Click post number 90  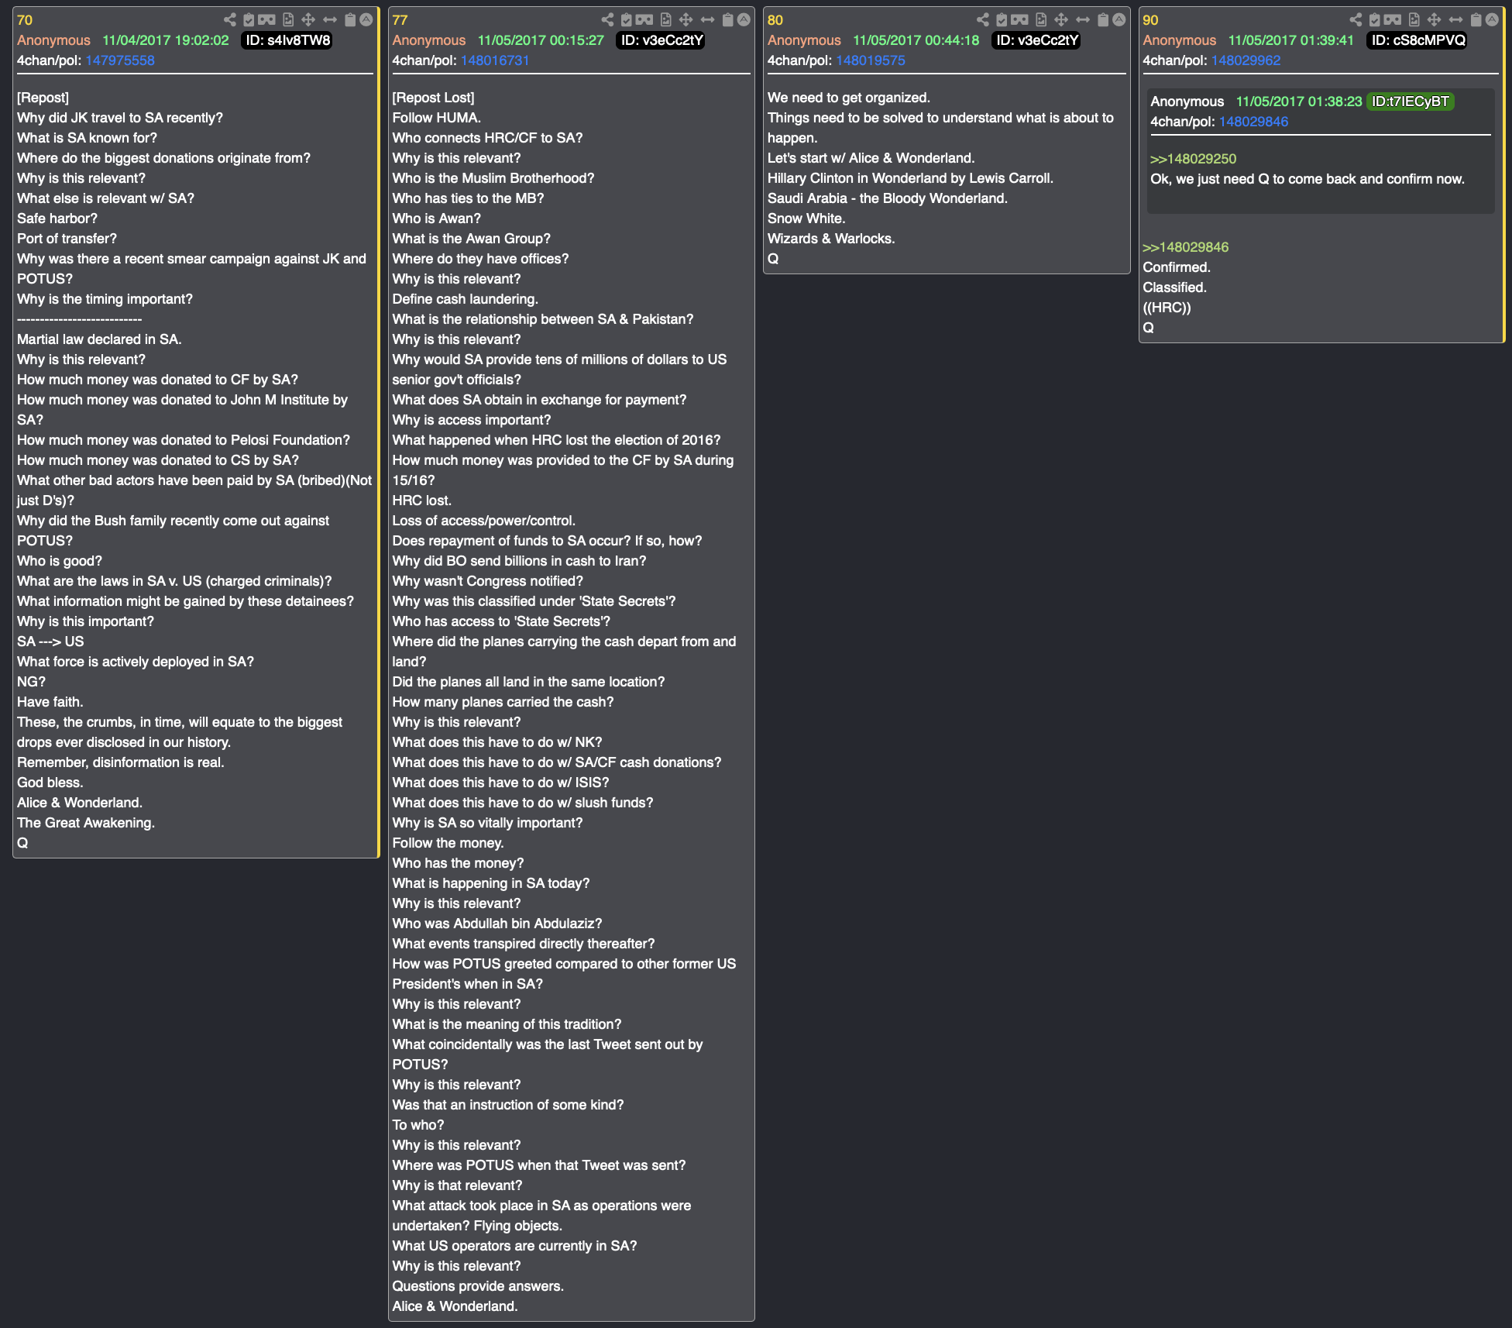[x=1150, y=20]
